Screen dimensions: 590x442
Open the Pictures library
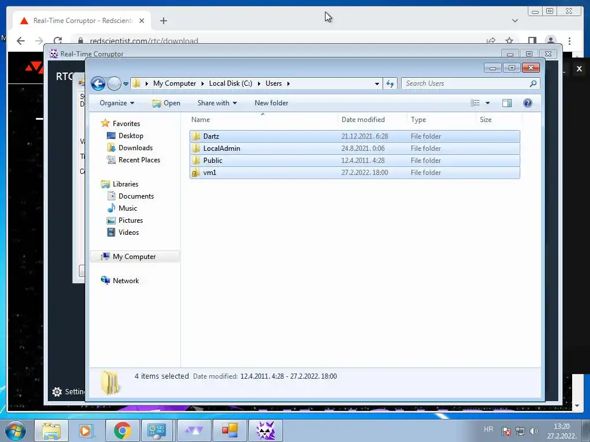click(125, 220)
